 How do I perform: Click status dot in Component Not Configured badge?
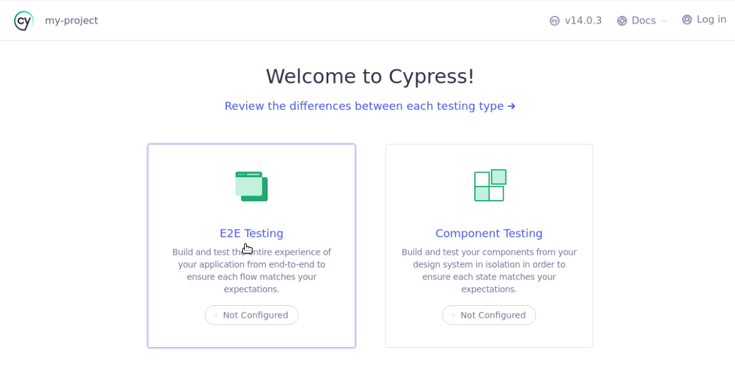[x=453, y=315]
